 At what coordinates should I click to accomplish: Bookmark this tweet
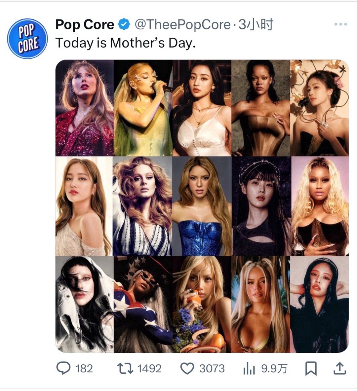point(311,369)
